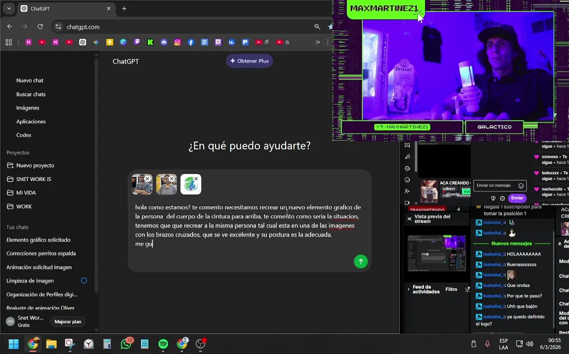Close the ChatGPT tab

(x=109, y=8)
